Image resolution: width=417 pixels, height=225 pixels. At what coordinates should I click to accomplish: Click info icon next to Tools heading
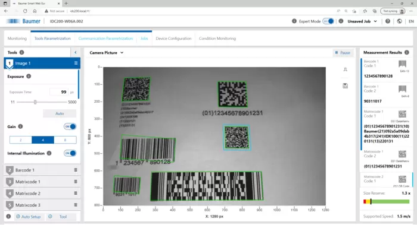(x=22, y=52)
